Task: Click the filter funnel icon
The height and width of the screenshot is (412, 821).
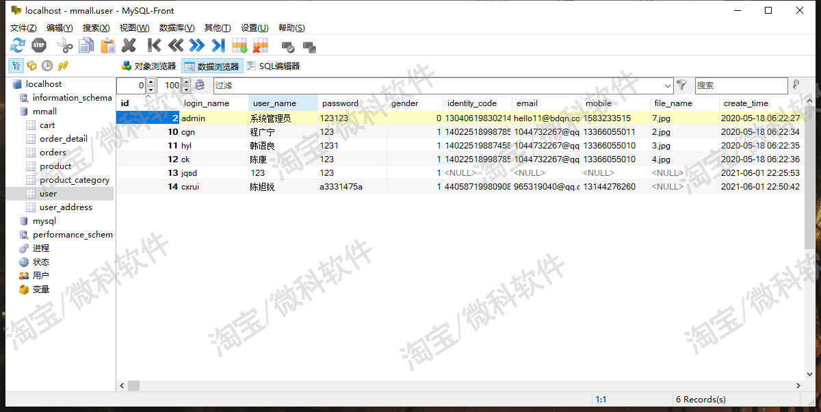Action: [681, 86]
